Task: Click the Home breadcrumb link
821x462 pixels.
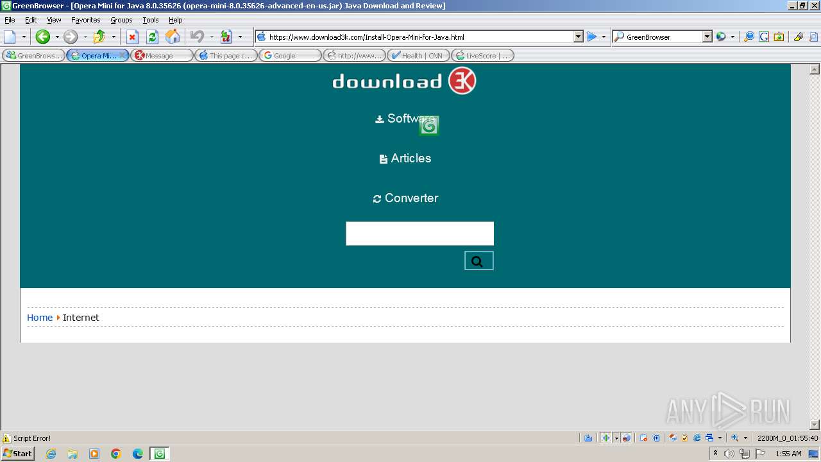Action: click(x=40, y=318)
